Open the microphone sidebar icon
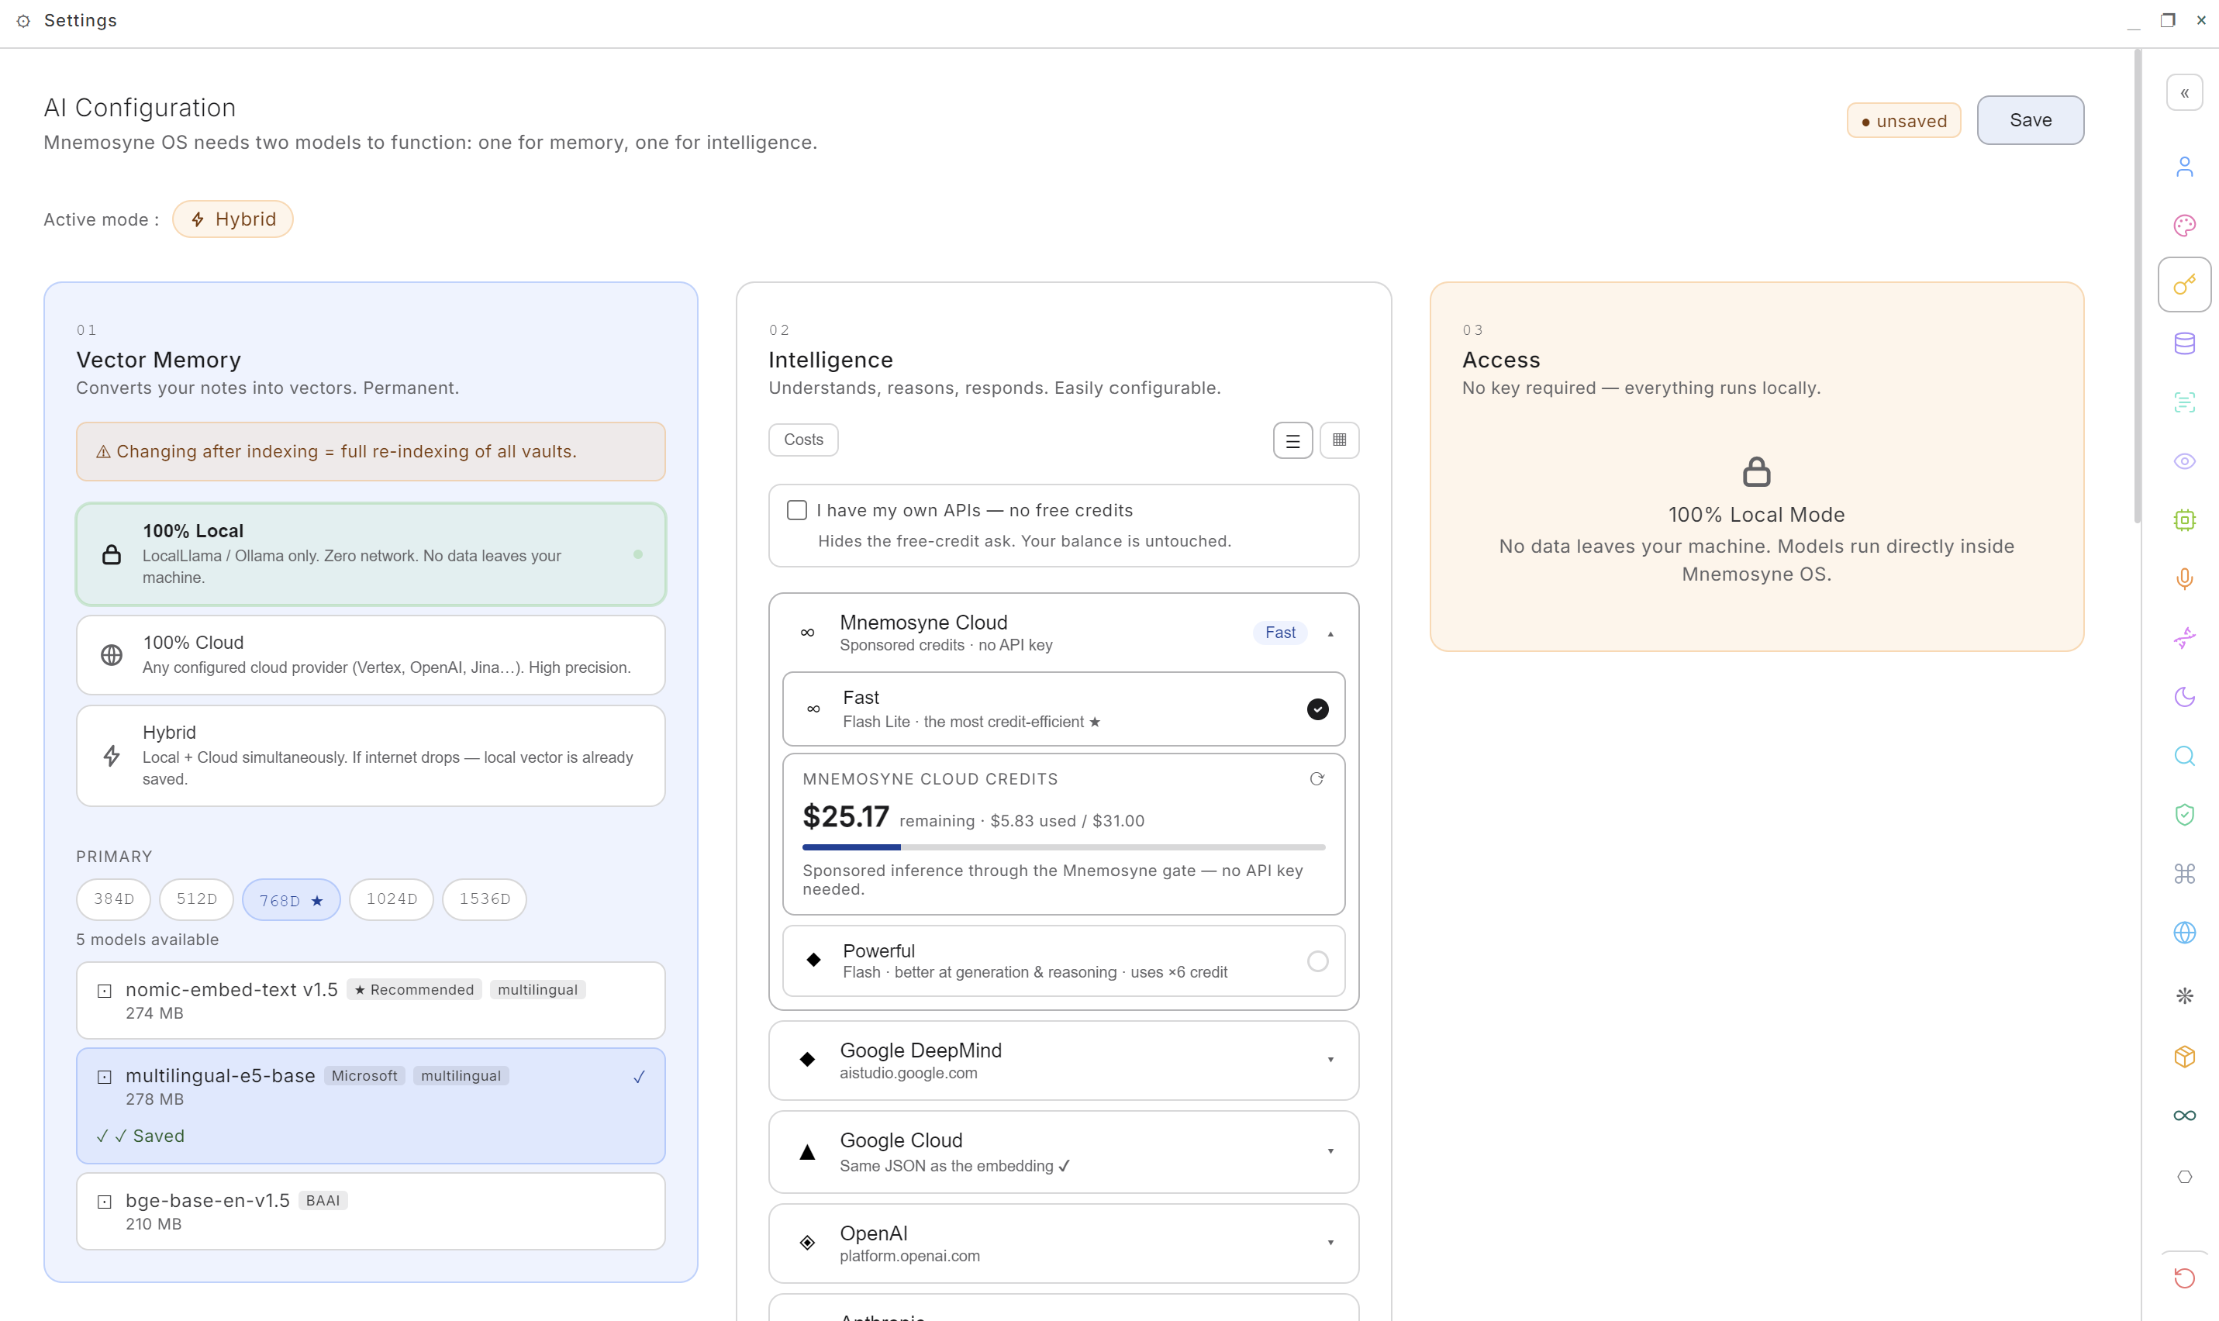2219x1321 pixels. [x=2184, y=580]
